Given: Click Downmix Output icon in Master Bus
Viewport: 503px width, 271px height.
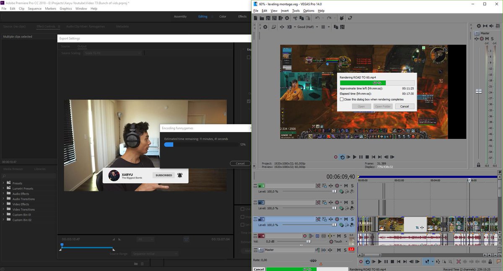Looking at the screenshot, I should click(x=485, y=26).
